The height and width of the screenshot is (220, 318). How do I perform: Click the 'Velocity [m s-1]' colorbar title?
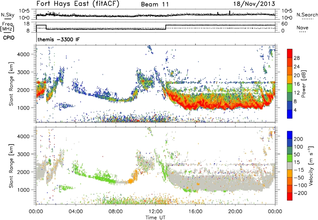point(310,166)
